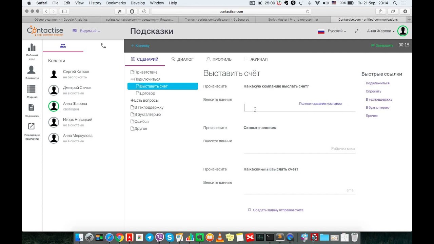
Task: Click Safari back navigation button
Action: (46, 11)
